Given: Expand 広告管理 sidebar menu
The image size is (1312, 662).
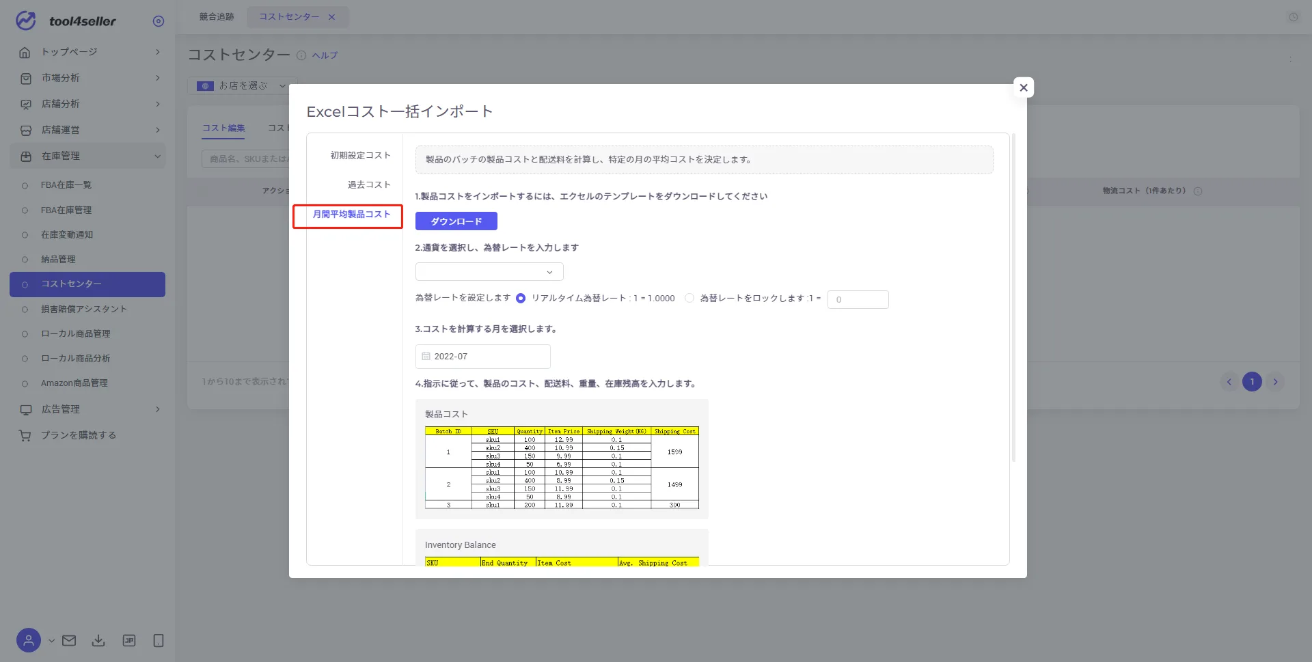Looking at the screenshot, I should pos(89,409).
